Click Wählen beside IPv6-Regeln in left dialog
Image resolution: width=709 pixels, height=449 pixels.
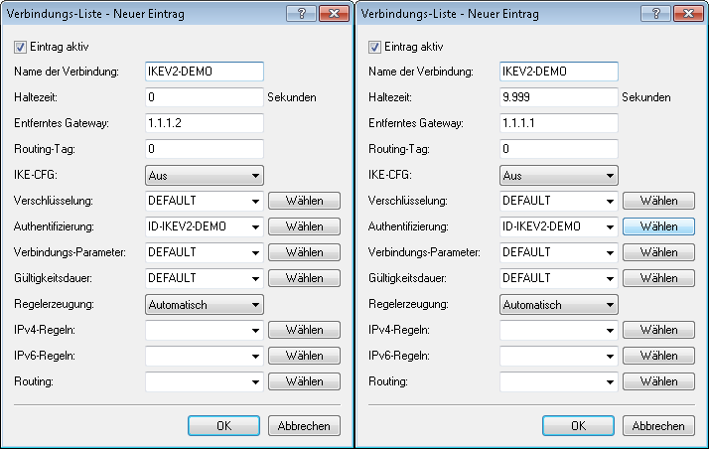tap(304, 356)
